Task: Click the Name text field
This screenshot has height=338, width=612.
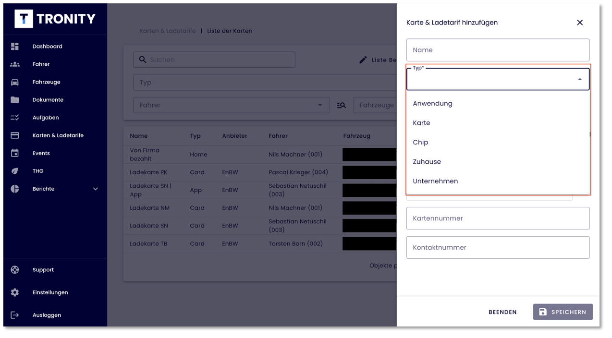Action: point(498,50)
